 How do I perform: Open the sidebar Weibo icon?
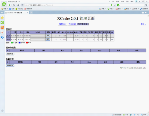pos(2,28)
